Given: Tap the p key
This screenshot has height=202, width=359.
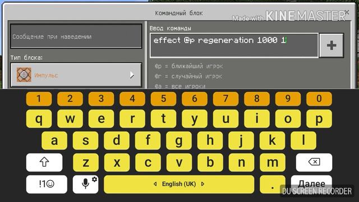Looking at the screenshot, I should 319,118.
